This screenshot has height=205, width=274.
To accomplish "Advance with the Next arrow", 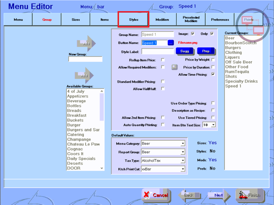I will tap(219, 195).
